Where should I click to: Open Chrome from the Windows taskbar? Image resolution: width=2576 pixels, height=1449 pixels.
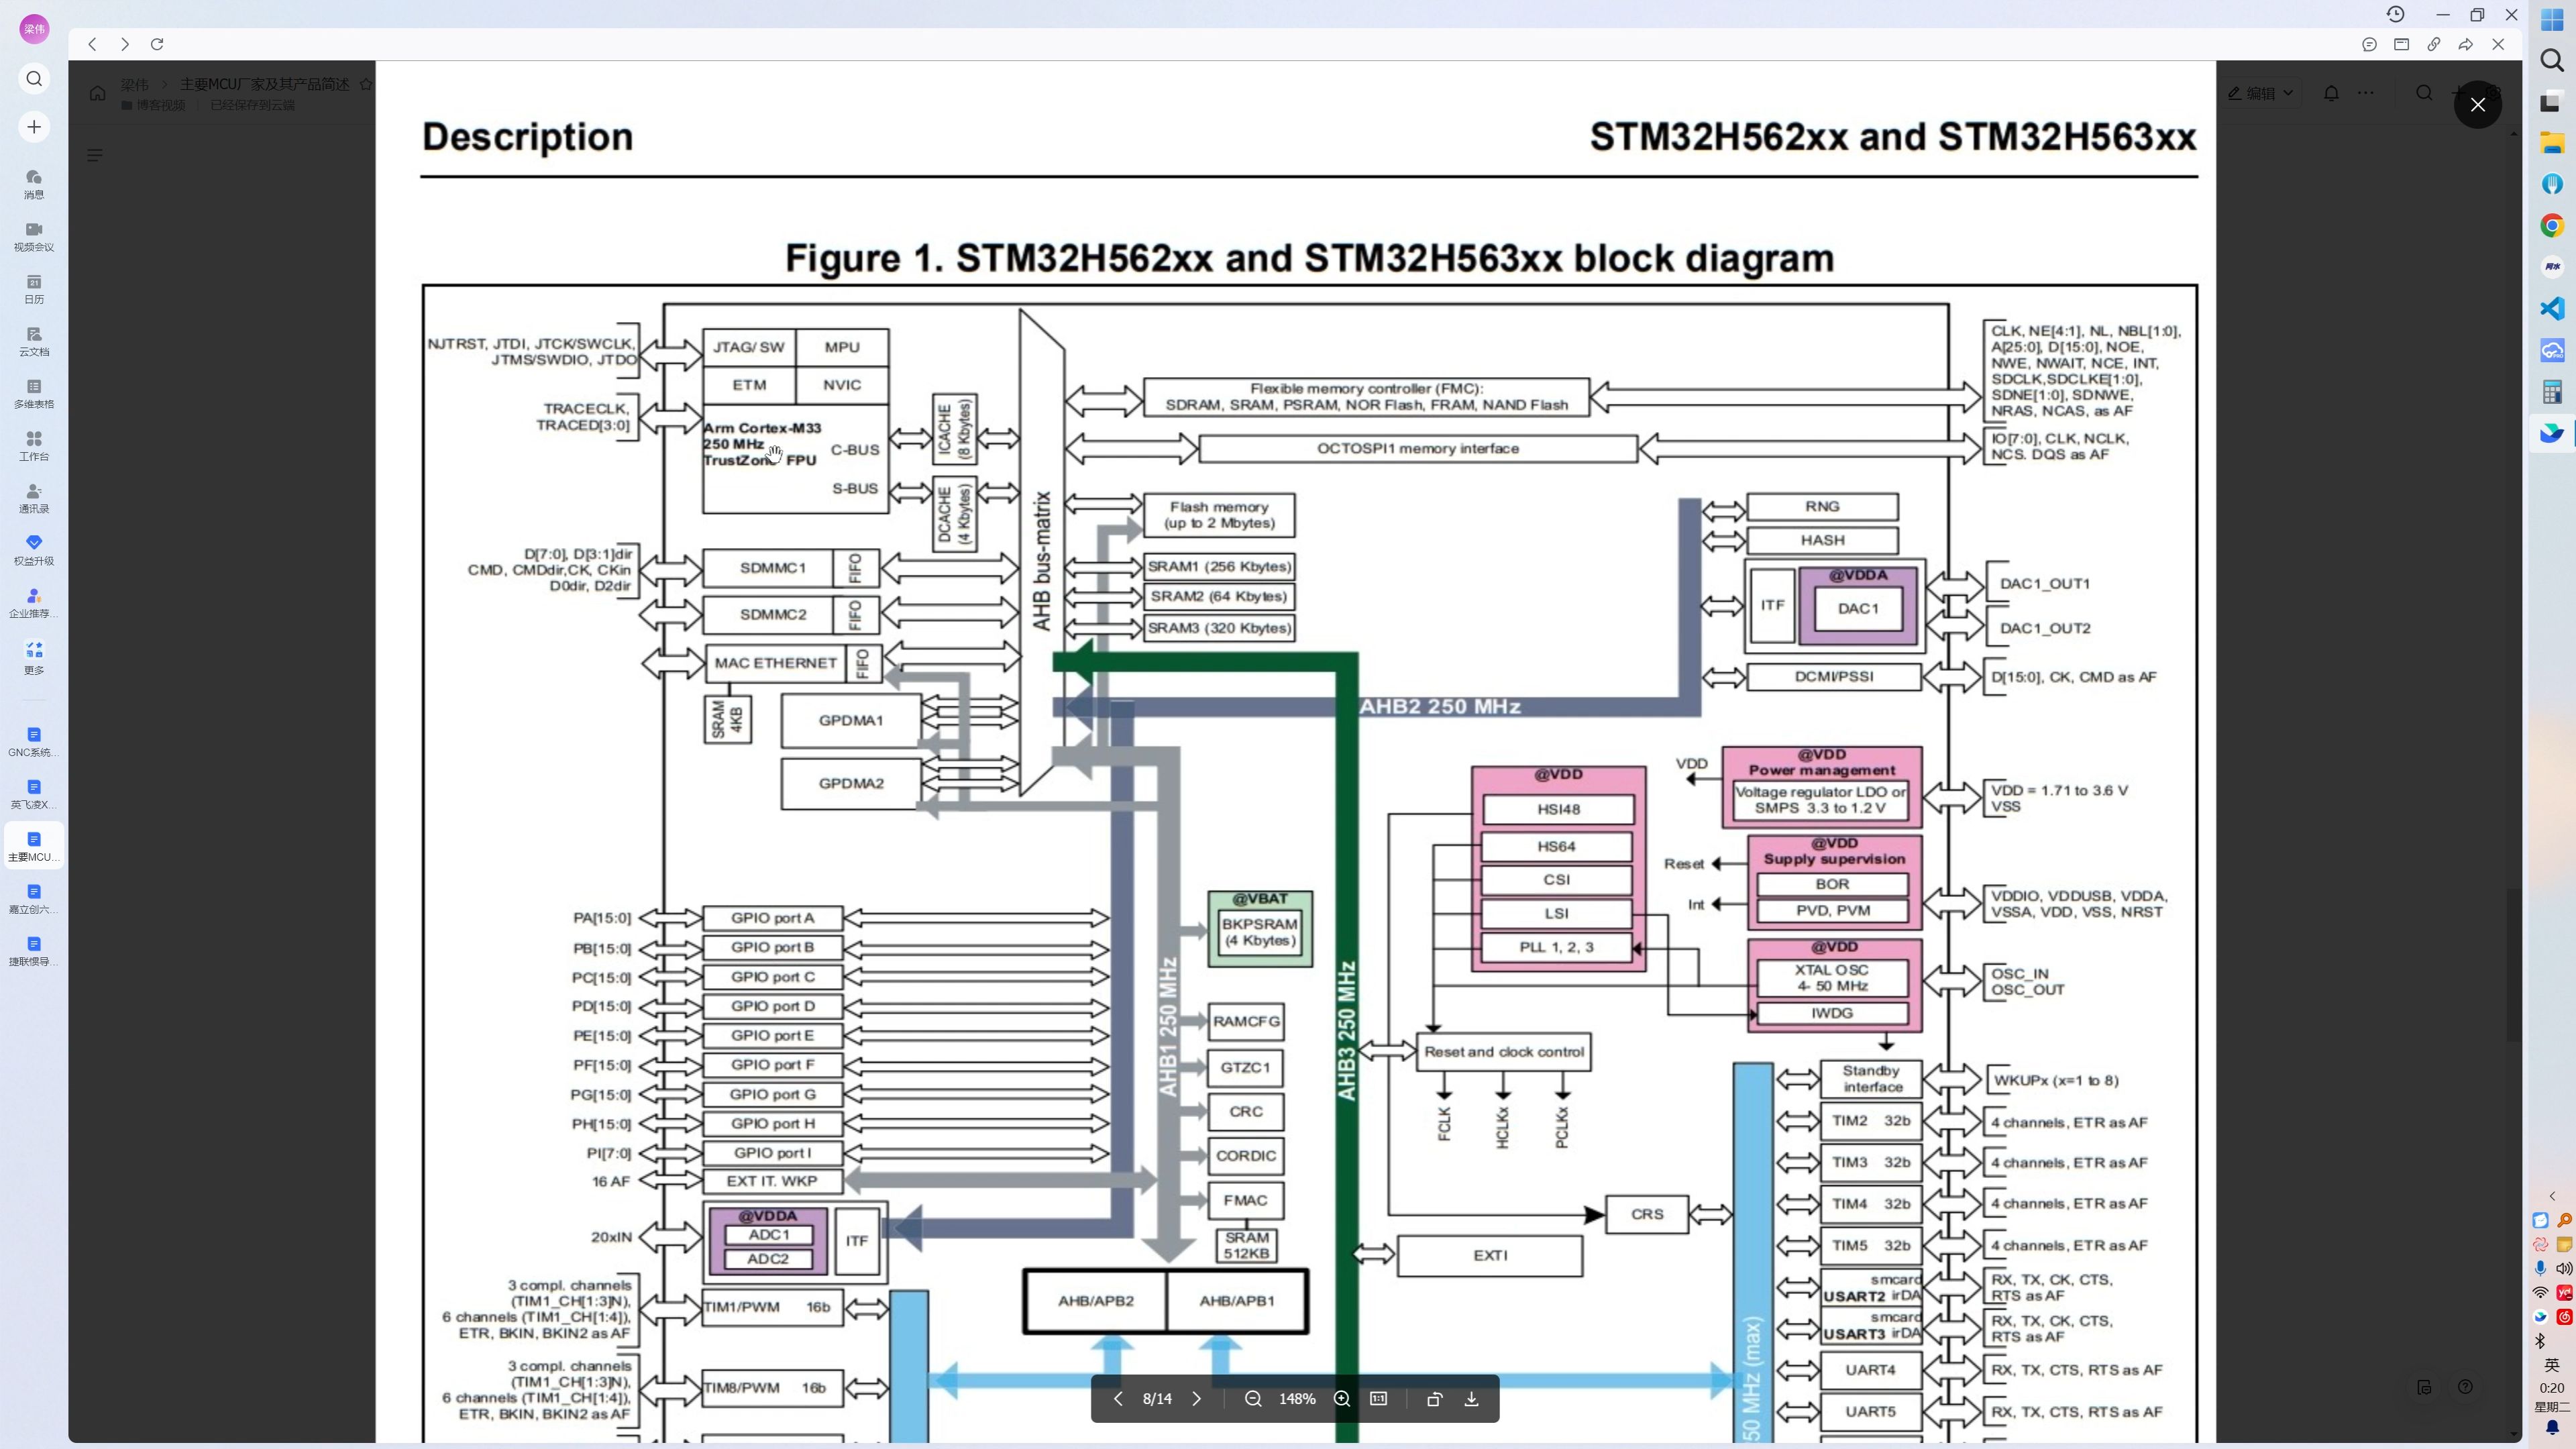point(2552,226)
